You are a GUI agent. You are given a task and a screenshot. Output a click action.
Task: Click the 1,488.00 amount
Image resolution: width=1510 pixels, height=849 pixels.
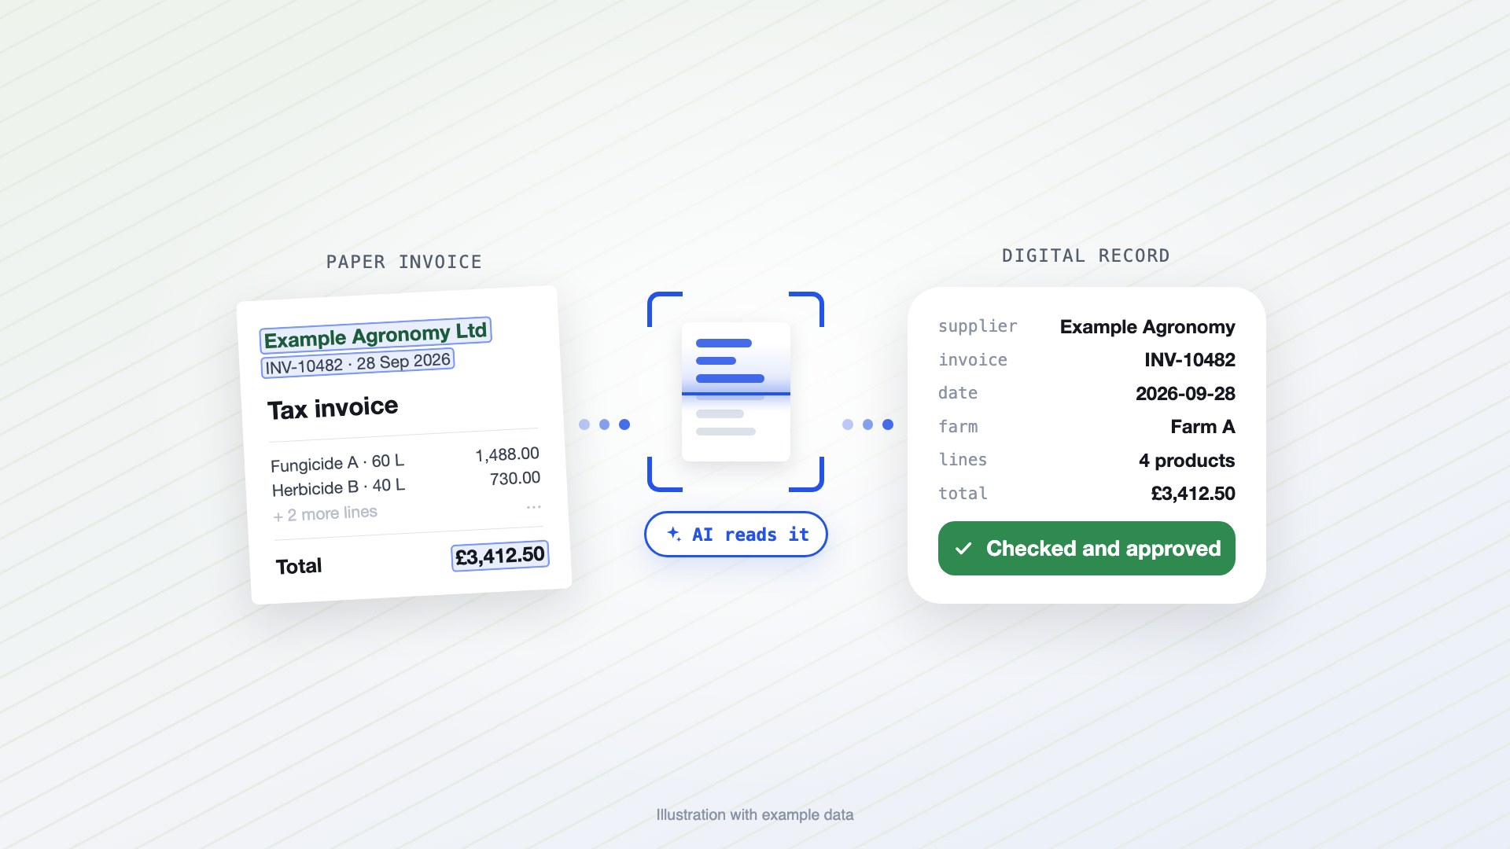click(507, 454)
